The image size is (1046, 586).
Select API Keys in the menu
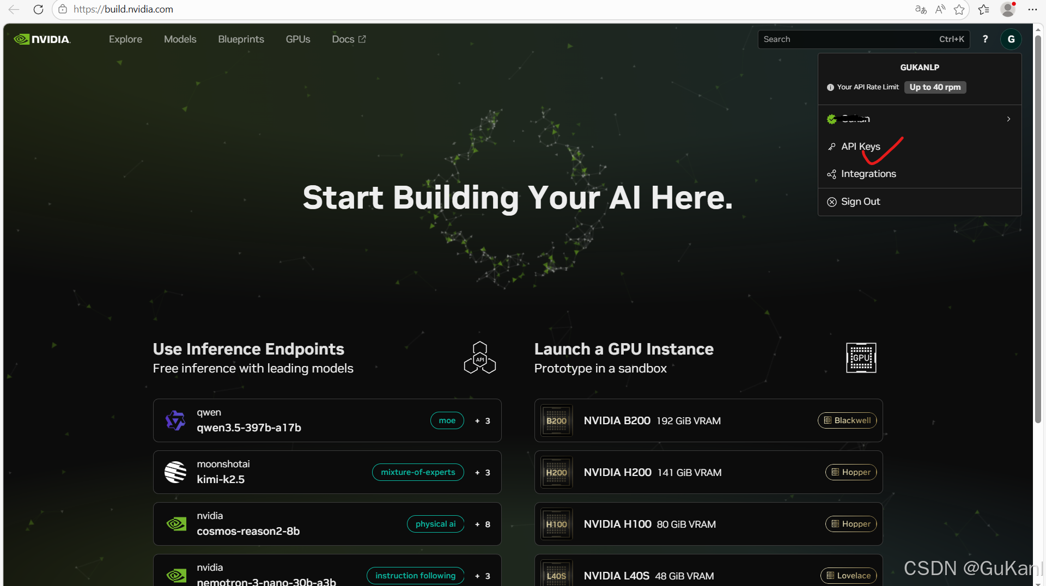pyautogui.click(x=920, y=146)
